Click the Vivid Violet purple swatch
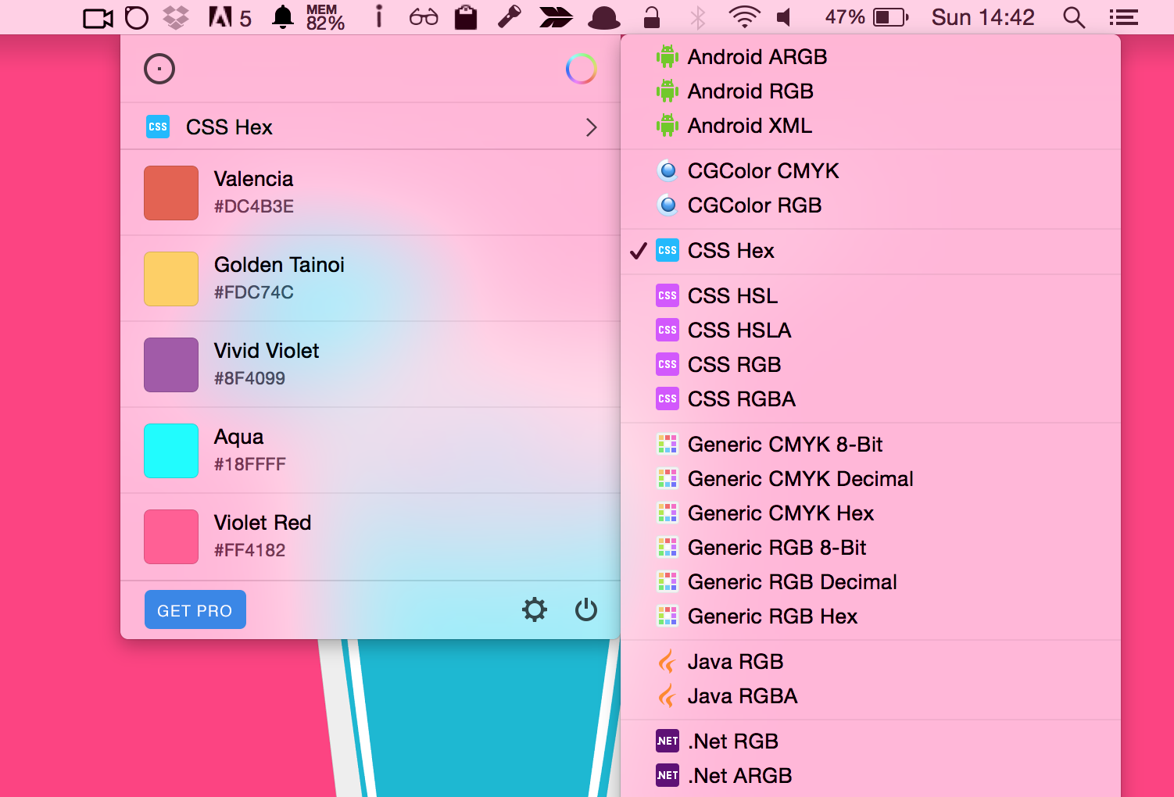Image resolution: width=1174 pixels, height=797 pixels. tap(171, 365)
